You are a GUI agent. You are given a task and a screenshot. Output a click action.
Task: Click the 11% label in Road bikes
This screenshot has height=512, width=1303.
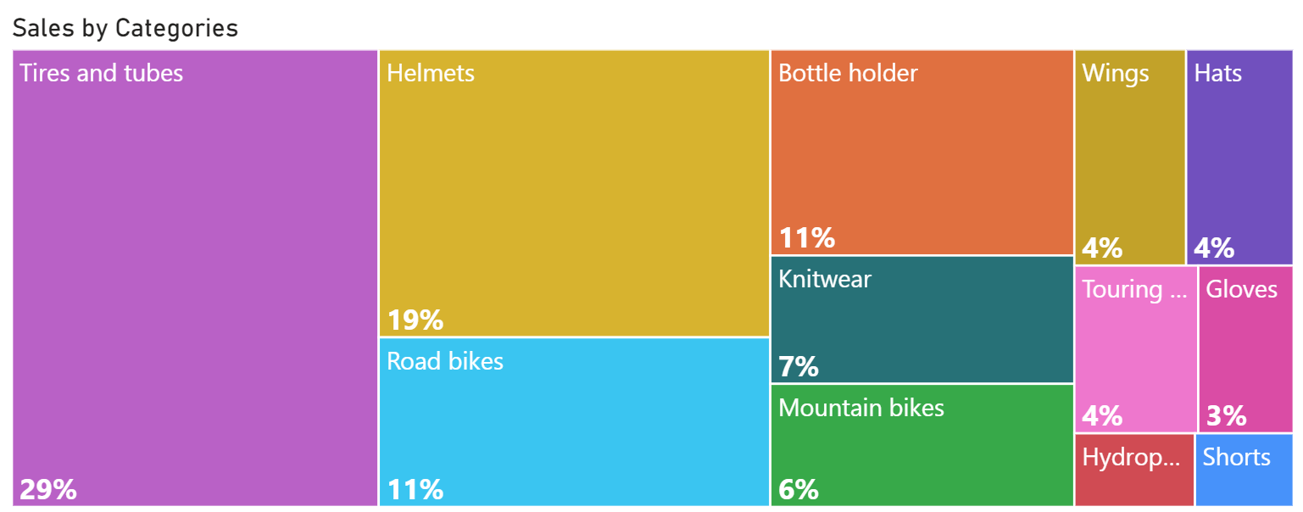(x=415, y=489)
